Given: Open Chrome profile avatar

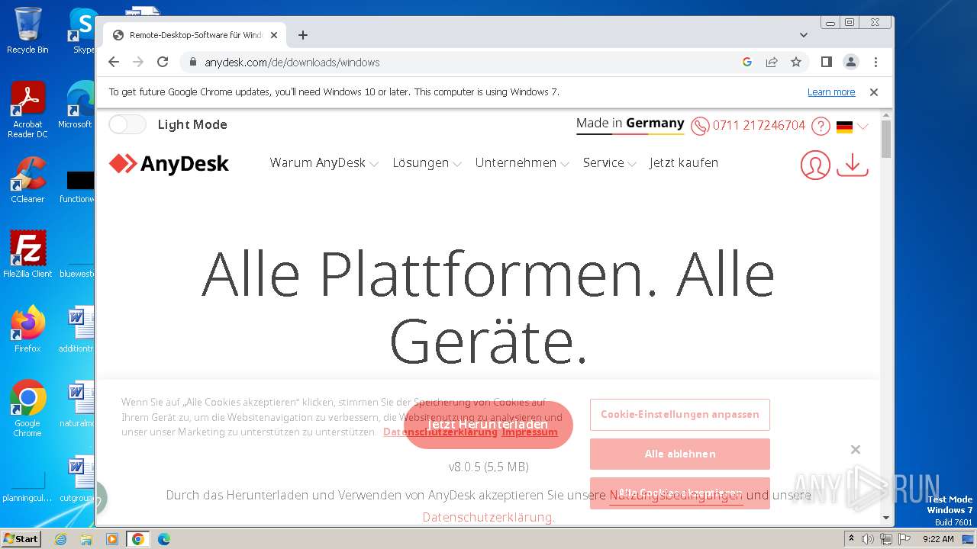Looking at the screenshot, I should [851, 63].
